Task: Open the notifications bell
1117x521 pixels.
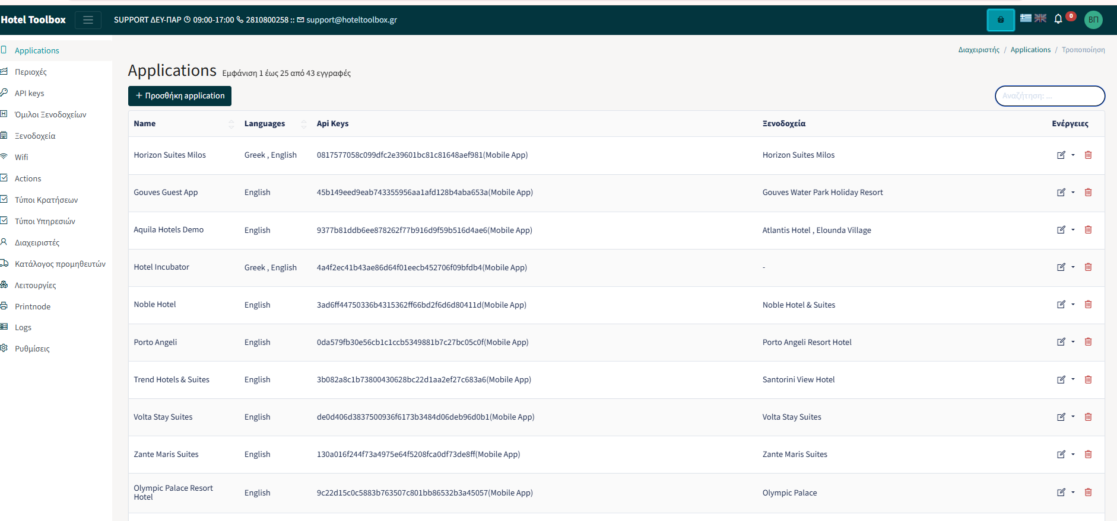Action: coord(1058,19)
